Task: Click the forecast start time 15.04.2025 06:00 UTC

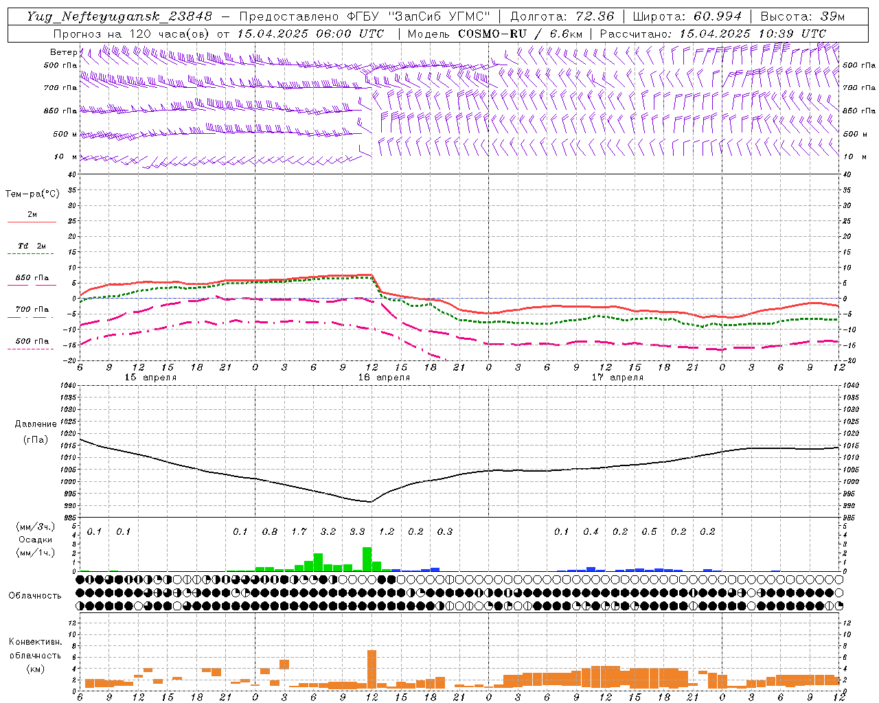Action: (x=310, y=34)
